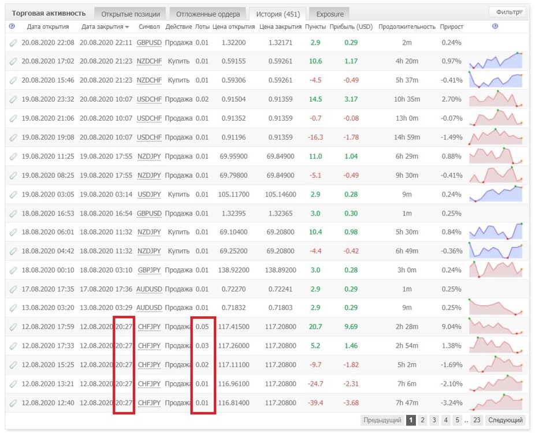Sort by Дата закрытия column arrow
This screenshot has height=433, width=535.
(127, 27)
